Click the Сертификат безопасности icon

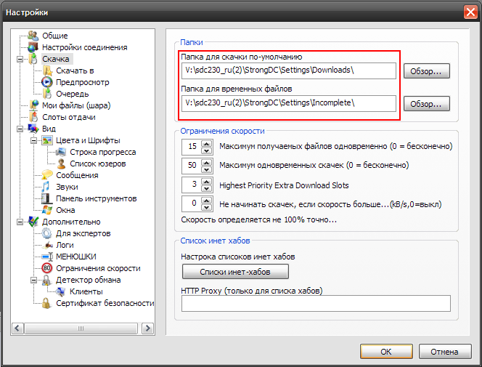click(x=47, y=303)
